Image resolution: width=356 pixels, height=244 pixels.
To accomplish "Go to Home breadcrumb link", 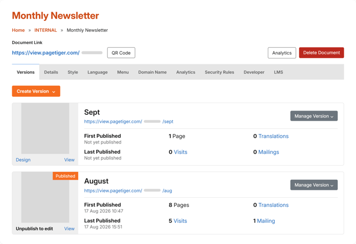I will coord(18,30).
